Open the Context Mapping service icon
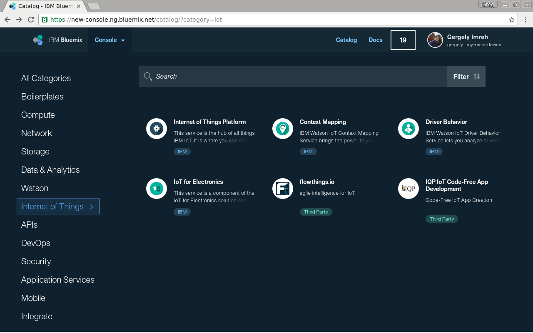 pos(283,129)
